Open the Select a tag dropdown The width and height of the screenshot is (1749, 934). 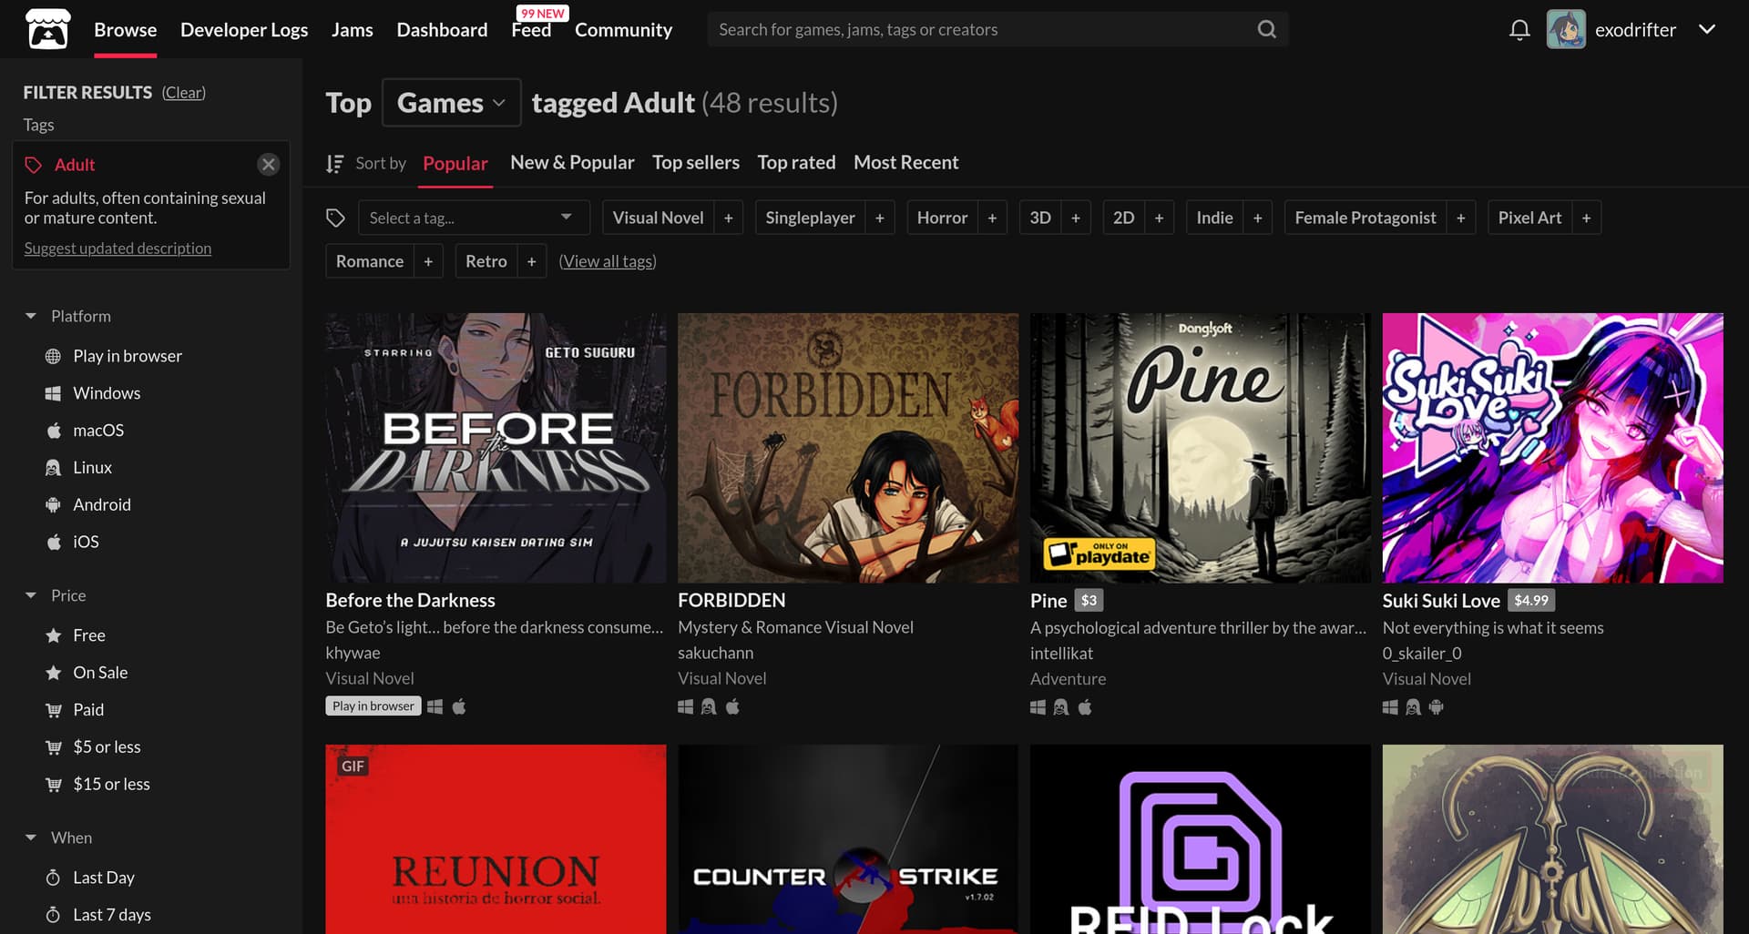[x=474, y=218]
